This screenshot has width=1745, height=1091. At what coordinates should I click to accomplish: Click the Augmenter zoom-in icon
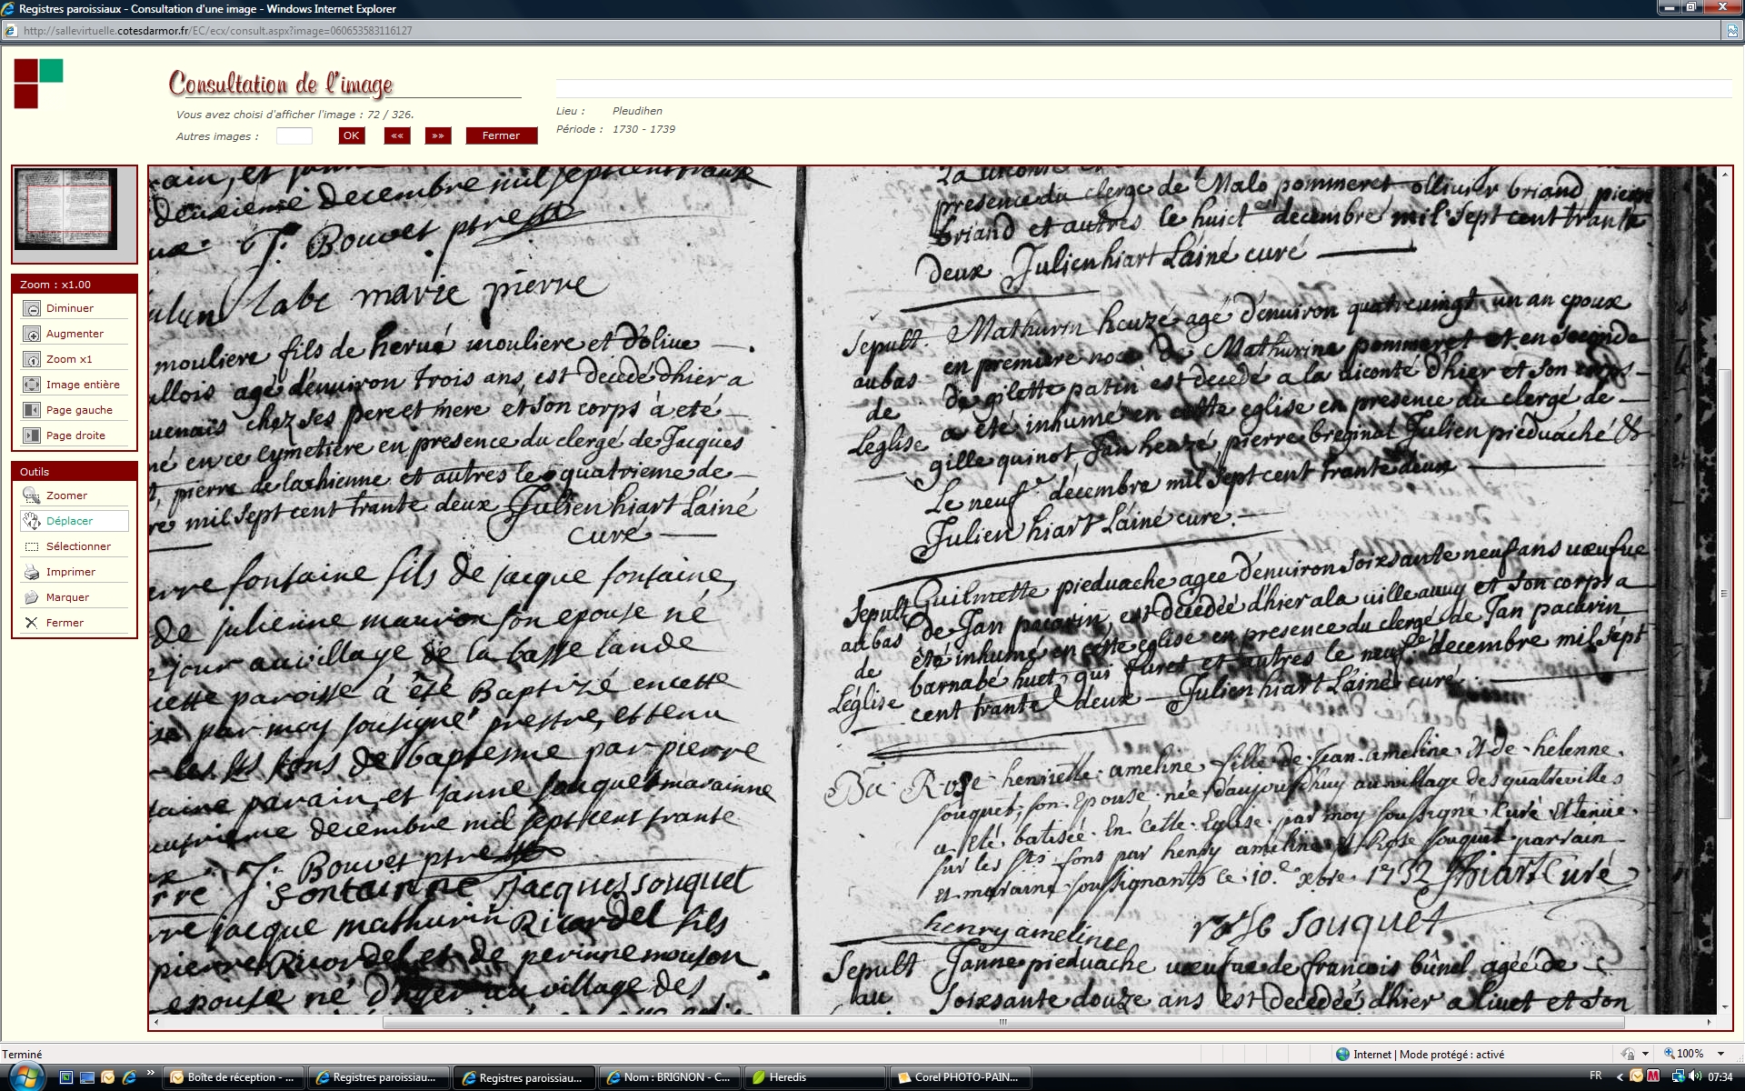click(33, 335)
